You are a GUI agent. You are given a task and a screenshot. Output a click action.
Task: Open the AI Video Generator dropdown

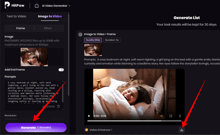coord(56,6)
